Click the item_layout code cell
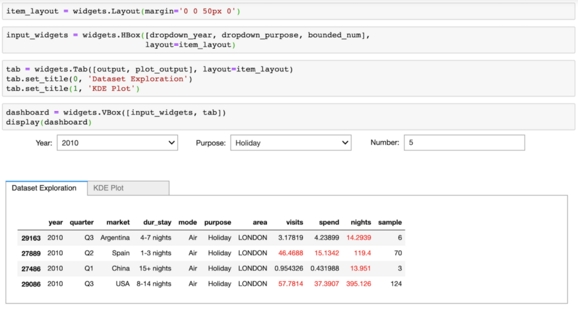578x309 pixels. (288, 11)
